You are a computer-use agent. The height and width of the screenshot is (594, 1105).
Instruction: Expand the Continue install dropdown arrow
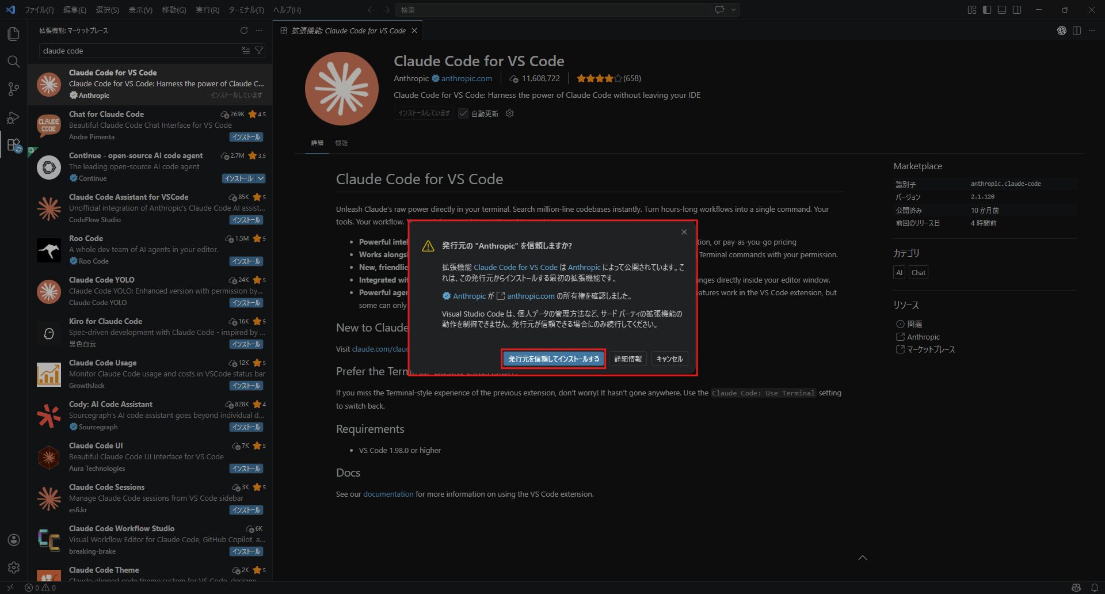261,178
